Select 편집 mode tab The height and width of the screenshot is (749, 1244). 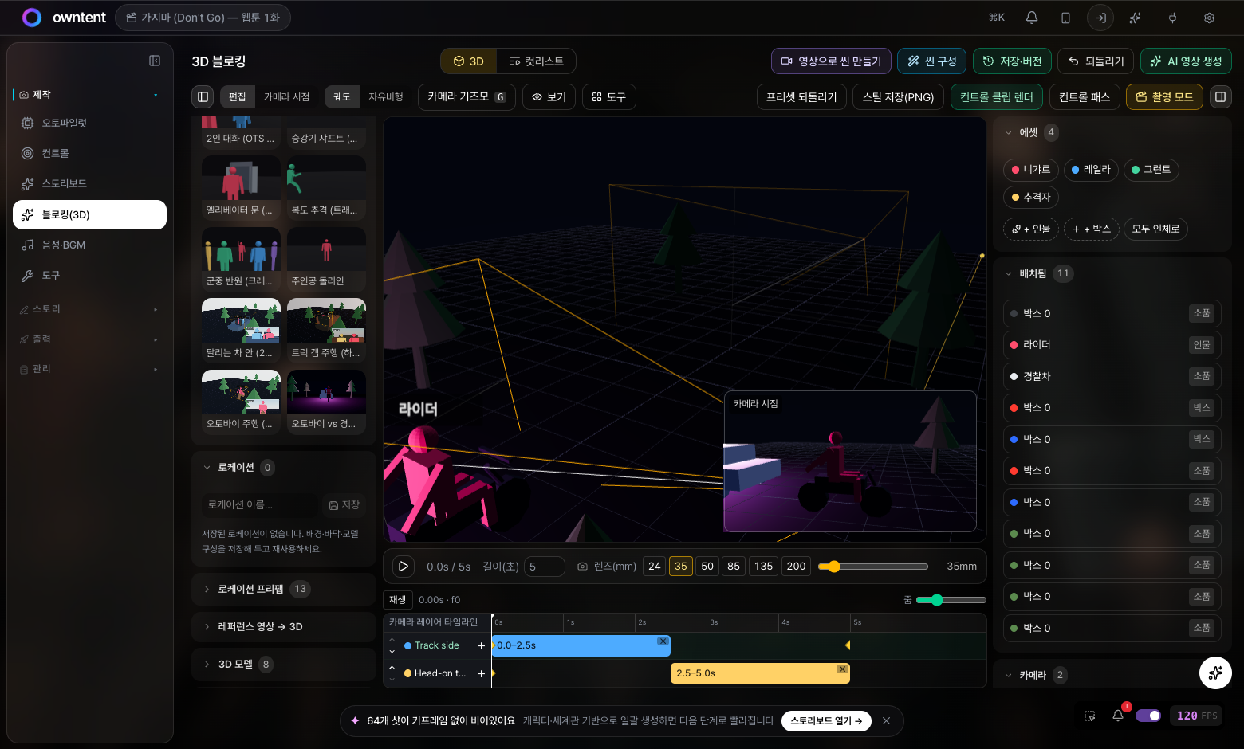coord(238,96)
